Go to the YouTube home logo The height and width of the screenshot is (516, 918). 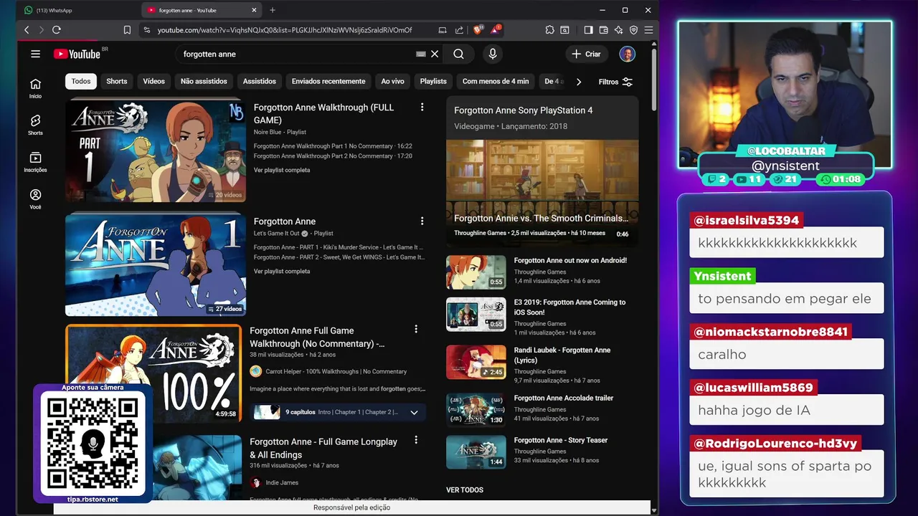pyautogui.click(x=77, y=54)
